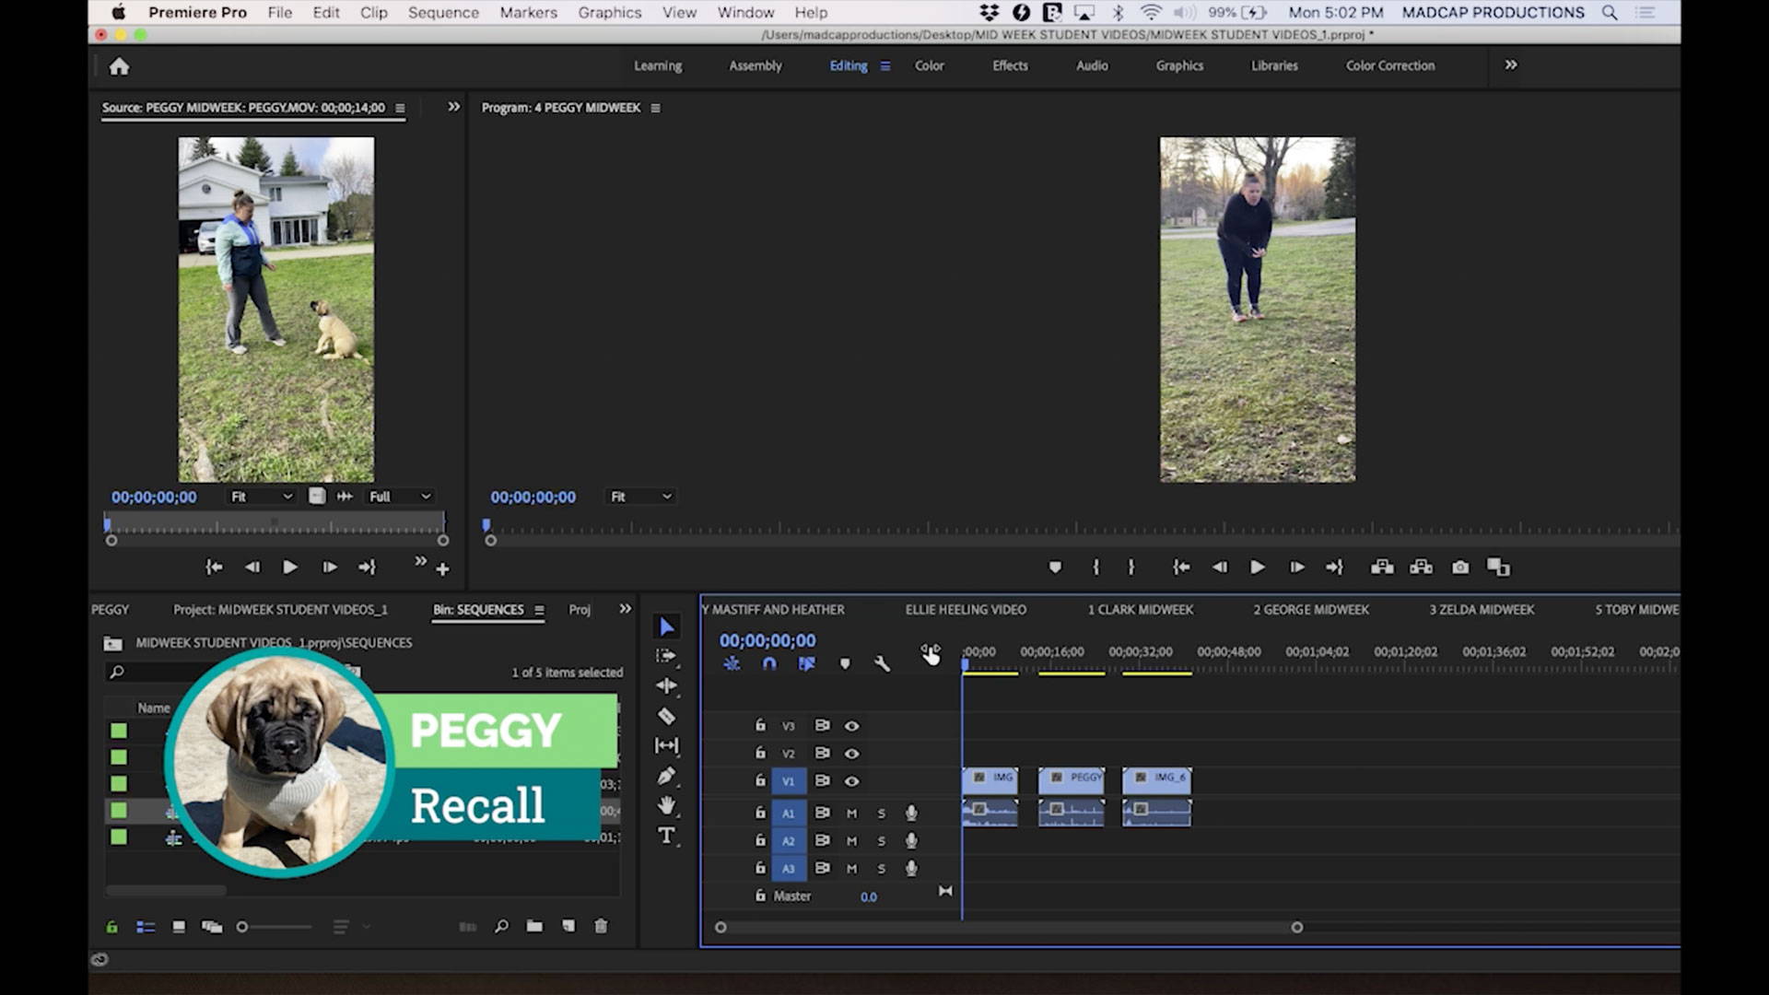Image resolution: width=1769 pixels, height=995 pixels.
Task: Select the Pen tool in the timeline toolbar
Action: [x=666, y=775]
